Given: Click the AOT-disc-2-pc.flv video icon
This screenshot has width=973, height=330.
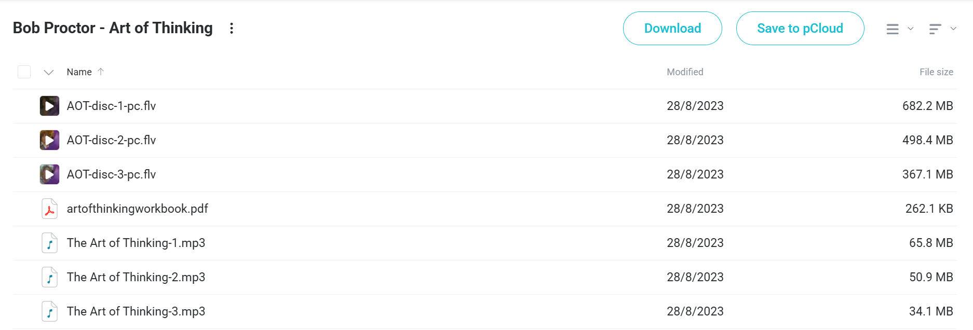Looking at the screenshot, I should tap(49, 140).
